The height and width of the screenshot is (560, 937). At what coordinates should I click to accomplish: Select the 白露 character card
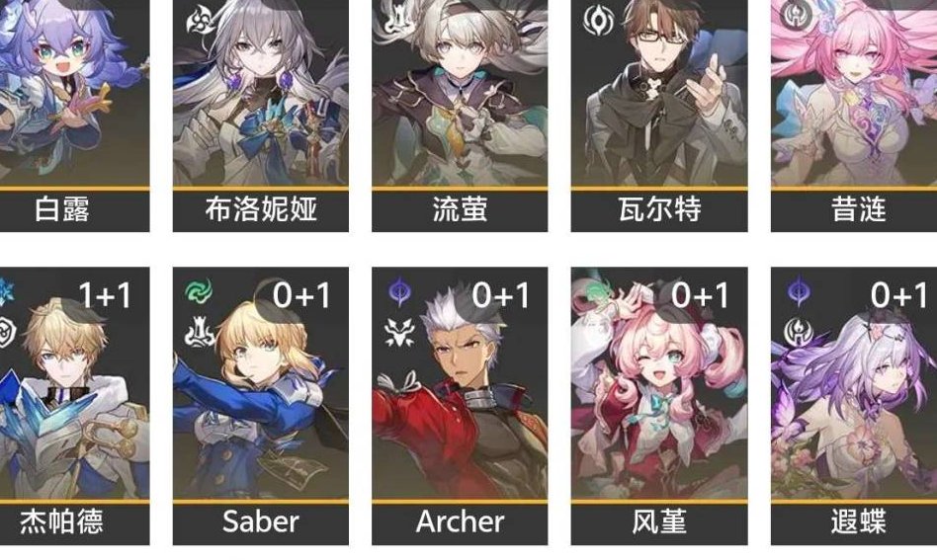pyautogui.click(x=74, y=116)
